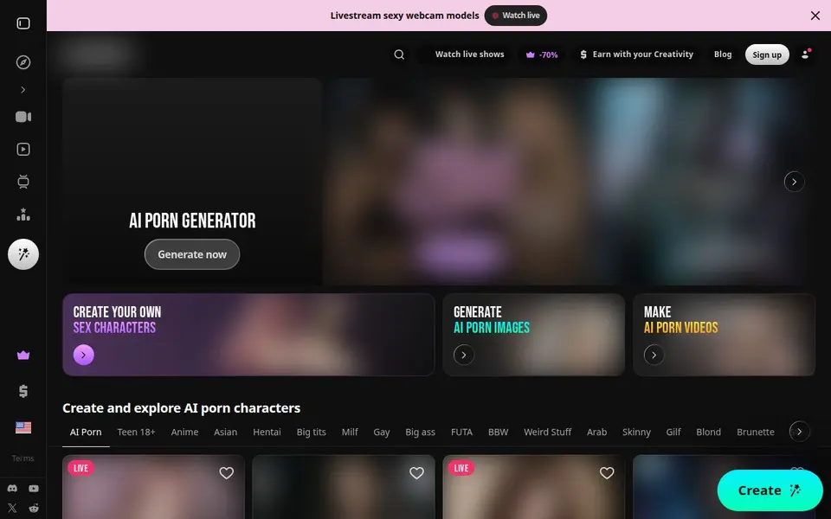Select the magic wand generator icon in sidebar

click(23, 254)
